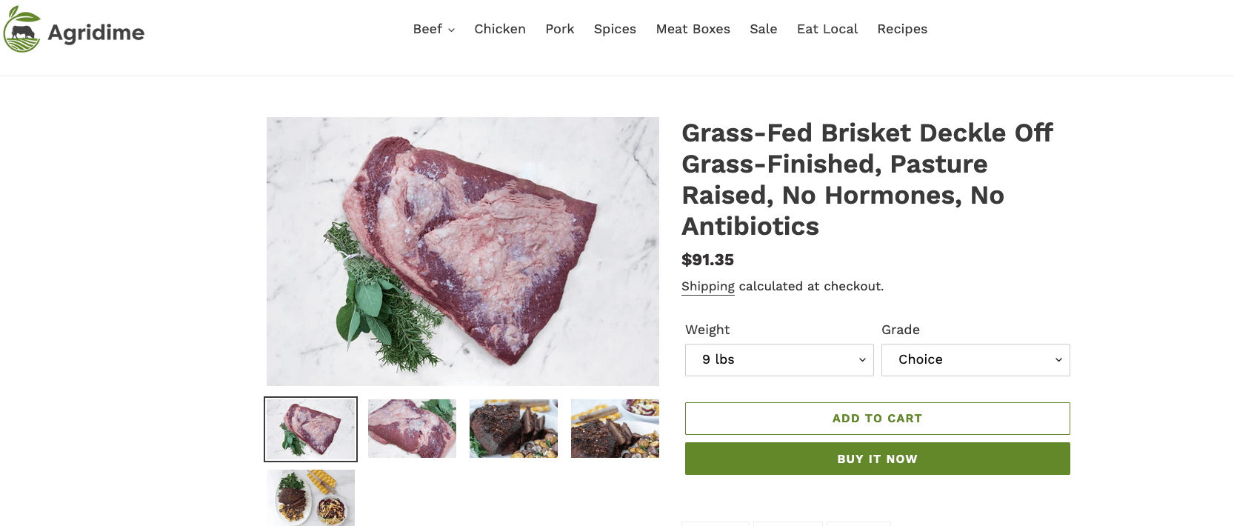Go to the Chicken menu item

coord(500,29)
